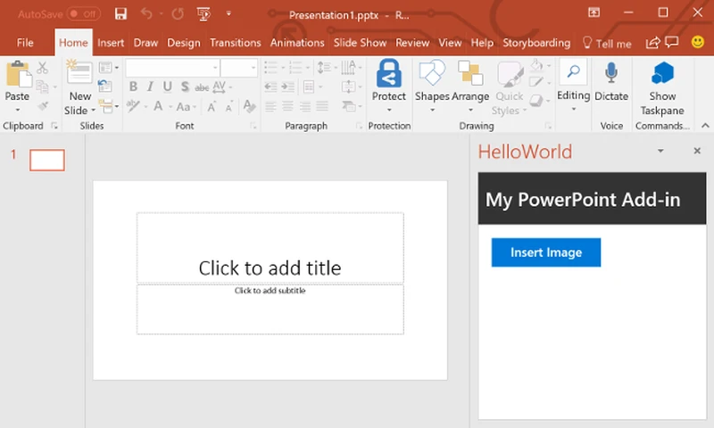The image size is (714, 428).
Task: Open the File menu
Action: pos(25,43)
